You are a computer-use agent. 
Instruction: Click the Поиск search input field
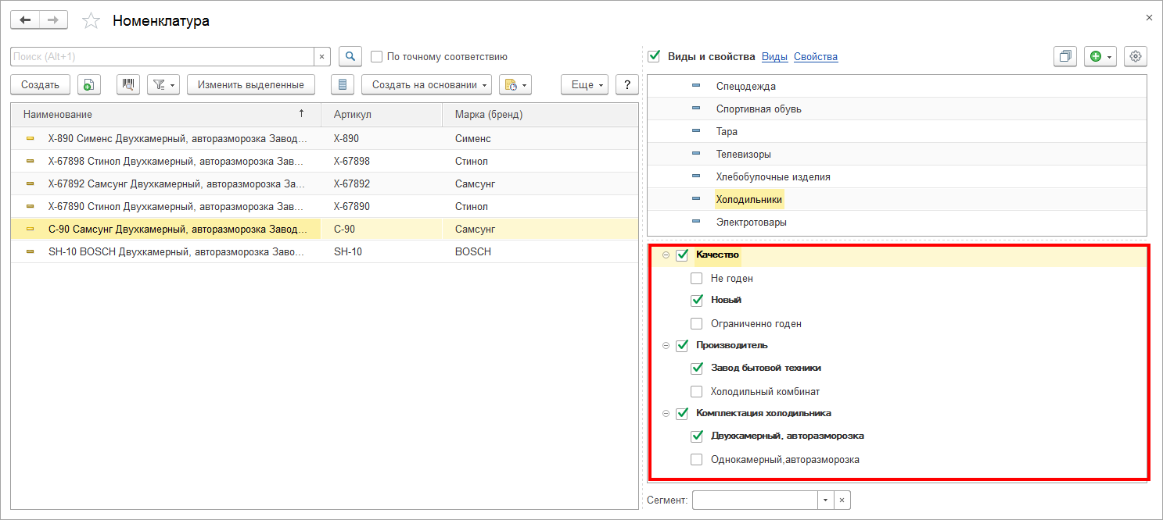[163, 56]
